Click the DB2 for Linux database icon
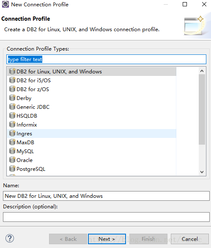The image size is (211, 248). pos(12,71)
